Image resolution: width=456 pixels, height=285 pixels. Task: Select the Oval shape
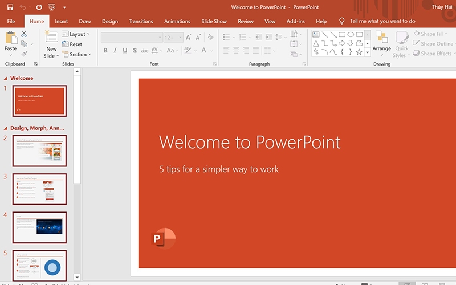pyautogui.click(x=351, y=35)
